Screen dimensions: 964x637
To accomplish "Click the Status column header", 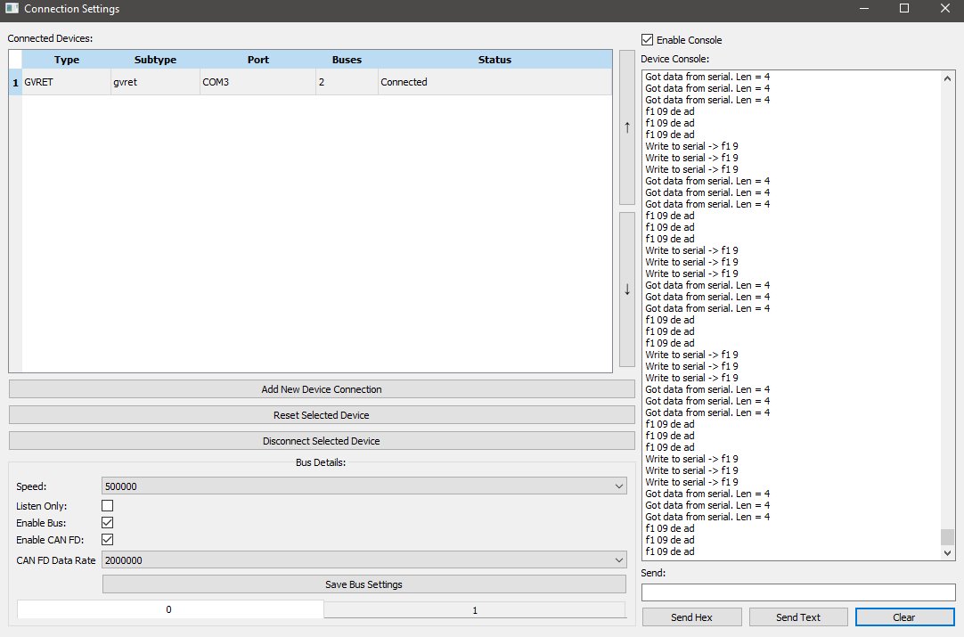I will (494, 60).
